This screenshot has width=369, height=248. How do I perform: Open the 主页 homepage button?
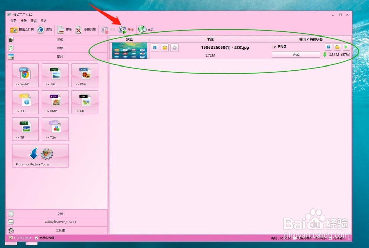point(146,29)
